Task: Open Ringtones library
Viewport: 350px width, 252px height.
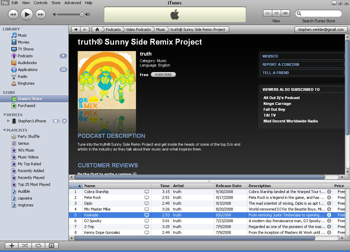Action: click(x=26, y=83)
